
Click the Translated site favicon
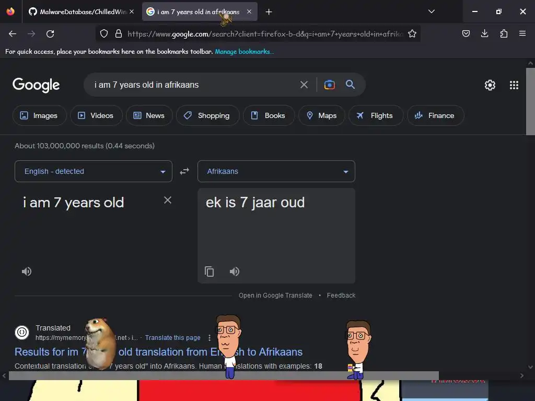tap(22, 332)
